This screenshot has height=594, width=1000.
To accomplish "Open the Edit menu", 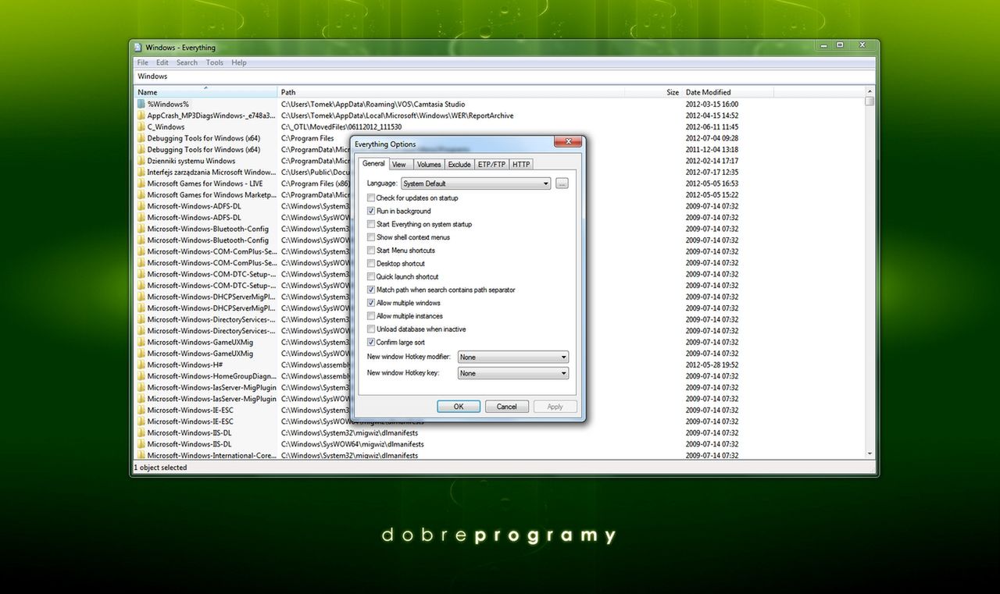I will [162, 62].
